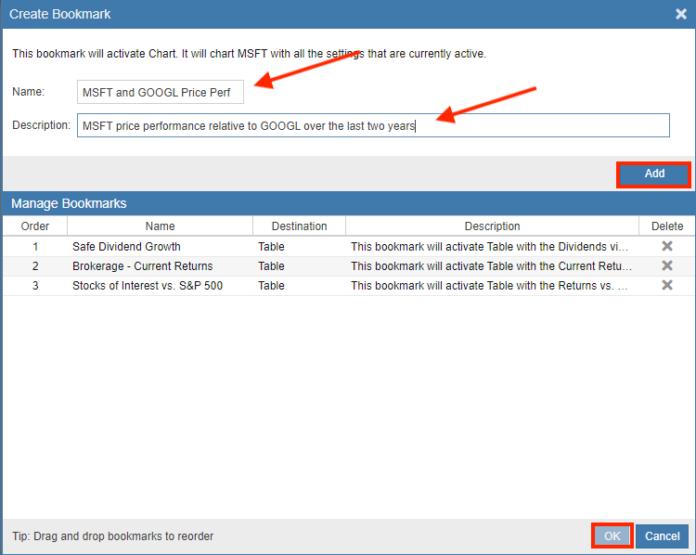Viewport: 696px width, 555px height.
Task: Delete the Brokerage - Current Returns bookmark
Action: coord(666,265)
